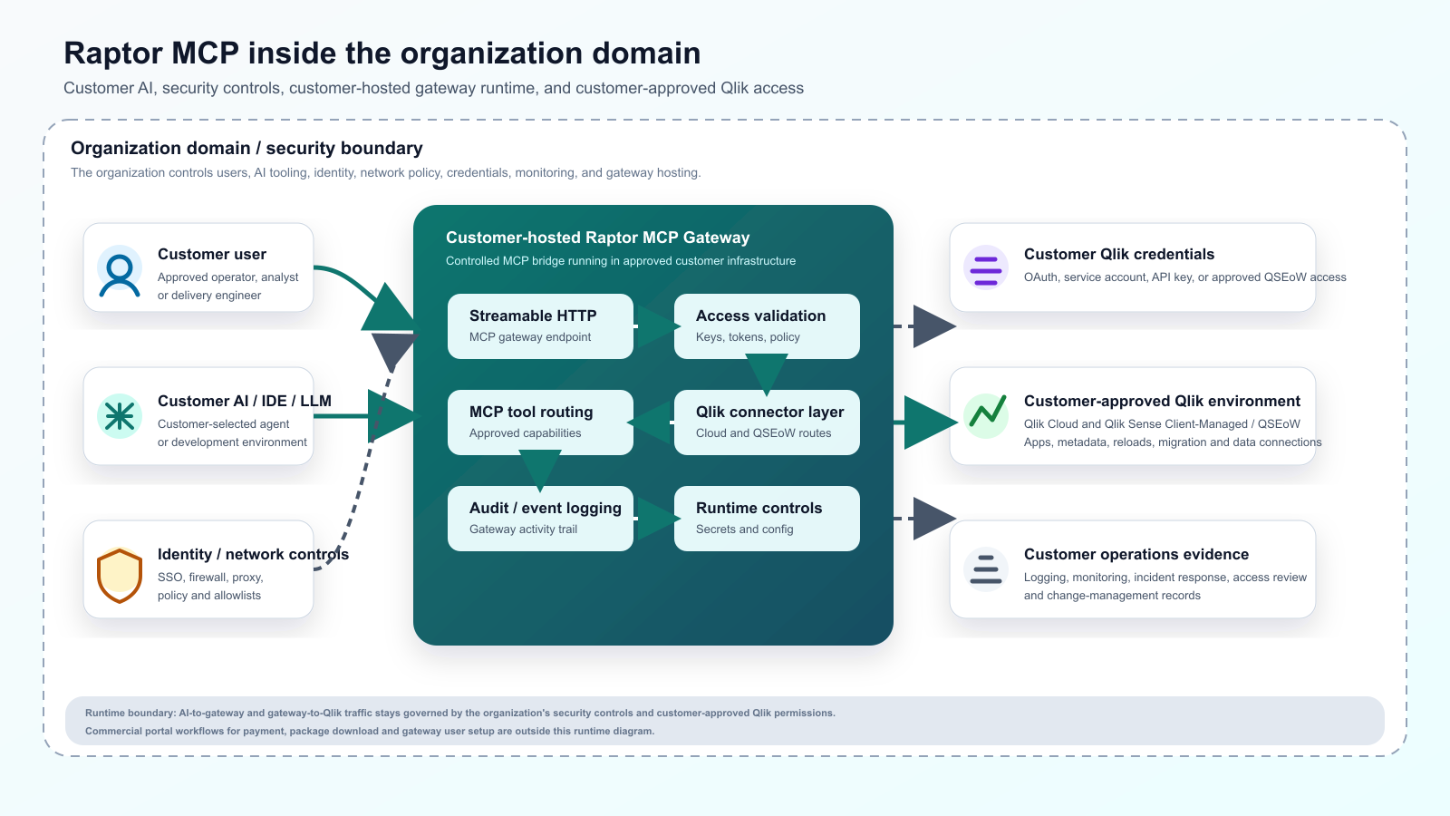Image resolution: width=1450 pixels, height=816 pixels.
Task: Select the Runtime controls box
Action: (767, 519)
